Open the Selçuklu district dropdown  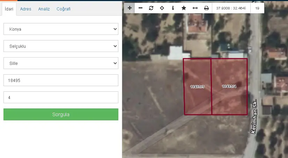click(x=61, y=46)
